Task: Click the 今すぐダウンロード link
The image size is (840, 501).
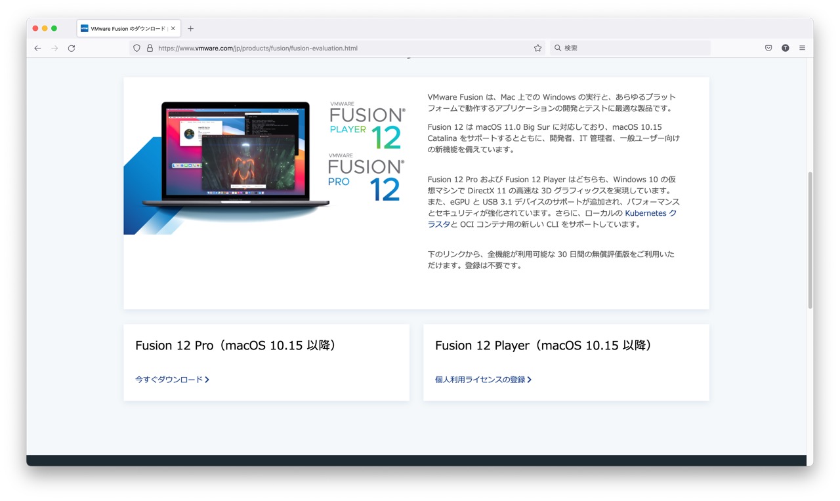Action: (172, 379)
